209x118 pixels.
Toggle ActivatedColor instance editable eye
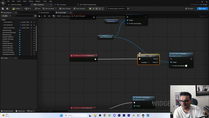34,25
